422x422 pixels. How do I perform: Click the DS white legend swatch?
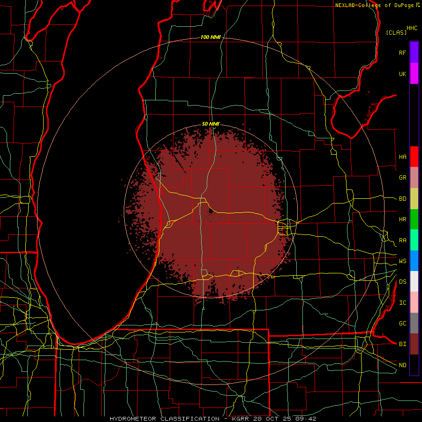(x=414, y=281)
